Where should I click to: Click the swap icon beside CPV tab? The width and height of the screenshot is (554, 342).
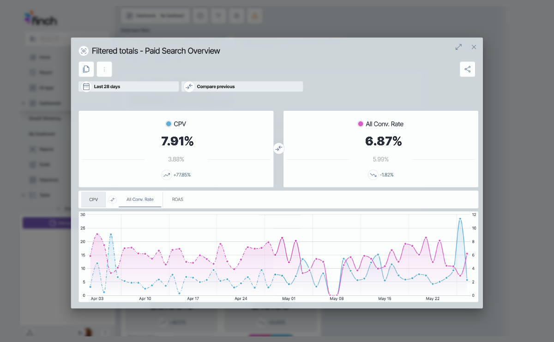tap(113, 199)
